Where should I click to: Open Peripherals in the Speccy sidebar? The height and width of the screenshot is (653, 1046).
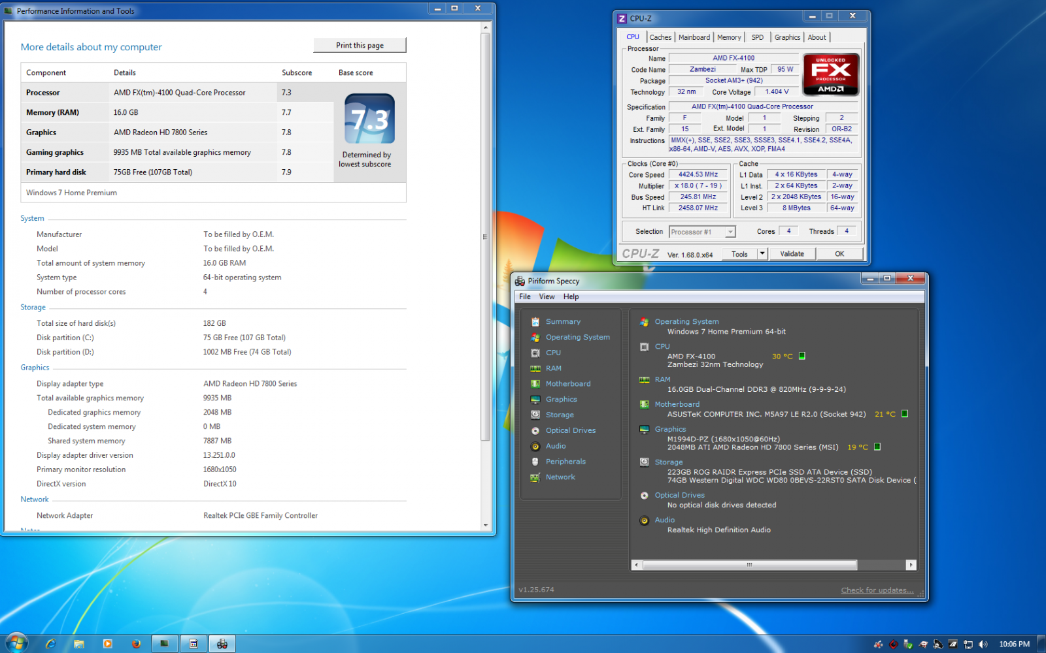565,462
